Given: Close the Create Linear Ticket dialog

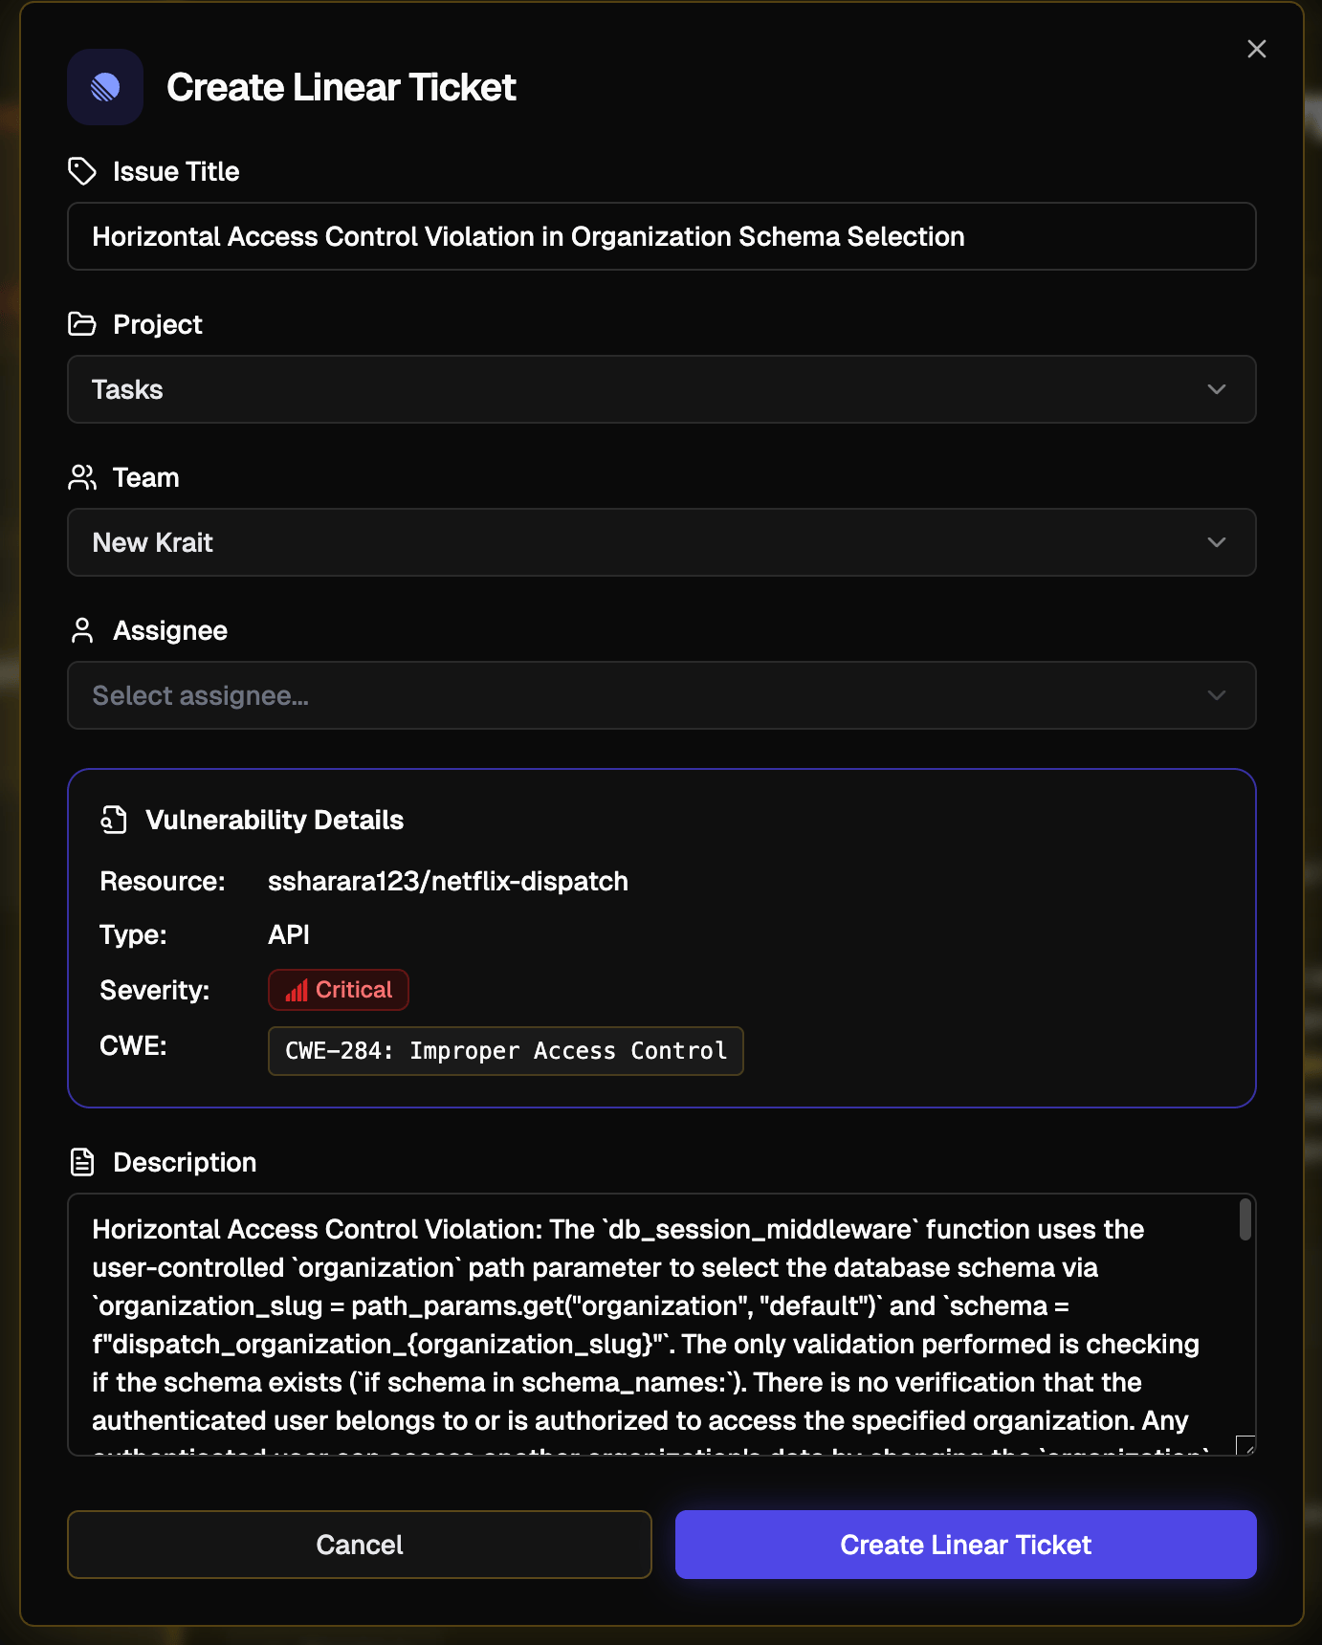Looking at the screenshot, I should tap(1257, 49).
